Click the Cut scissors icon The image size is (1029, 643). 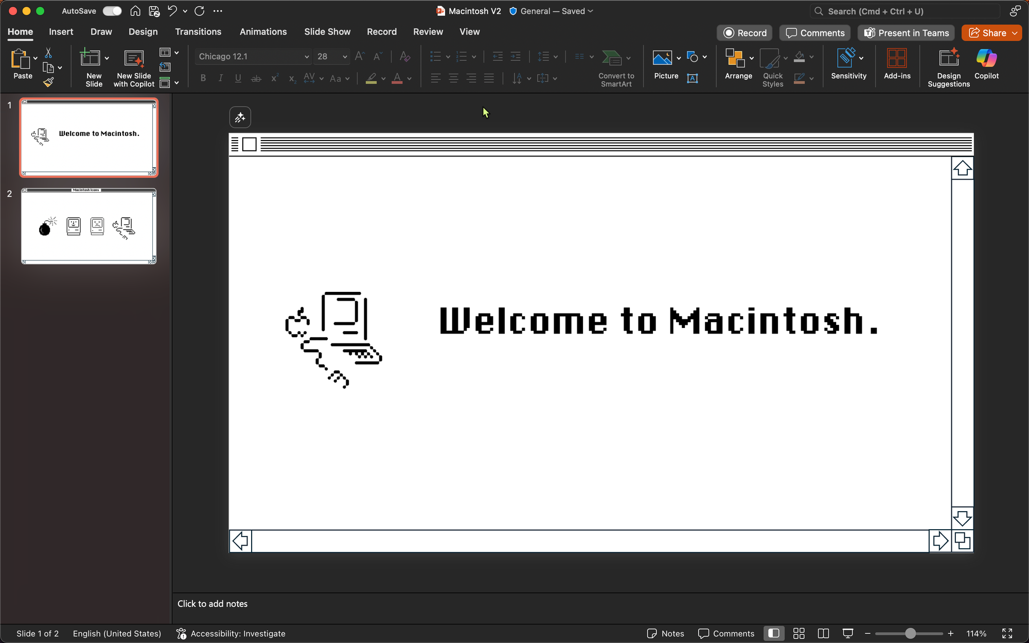(x=48, y=53)
